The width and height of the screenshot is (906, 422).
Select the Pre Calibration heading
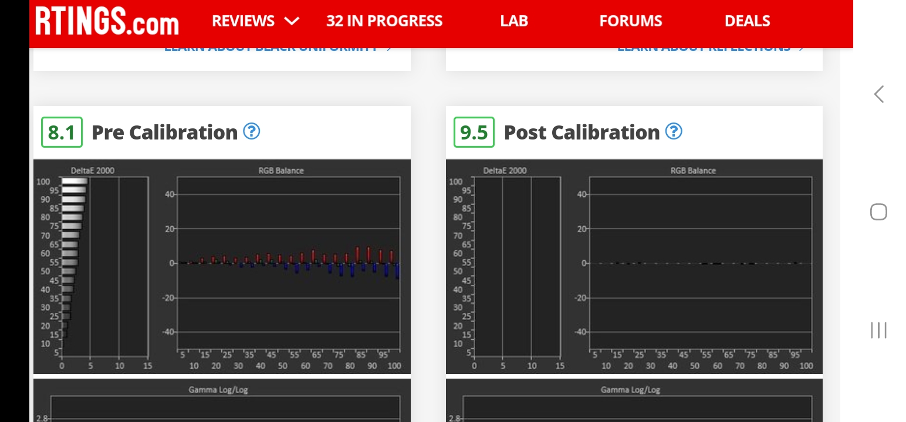164,132
